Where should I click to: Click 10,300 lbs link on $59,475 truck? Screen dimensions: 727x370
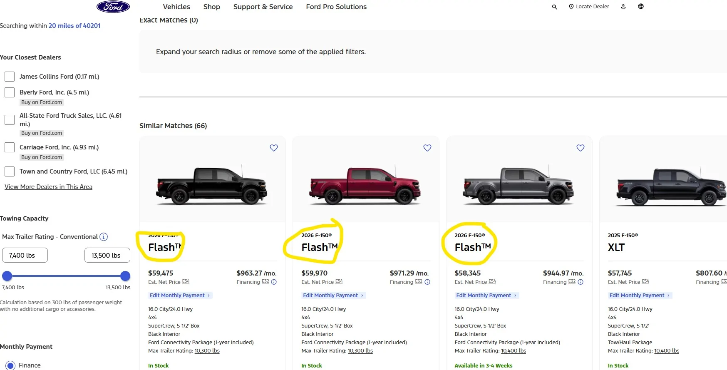coord(207,351)
